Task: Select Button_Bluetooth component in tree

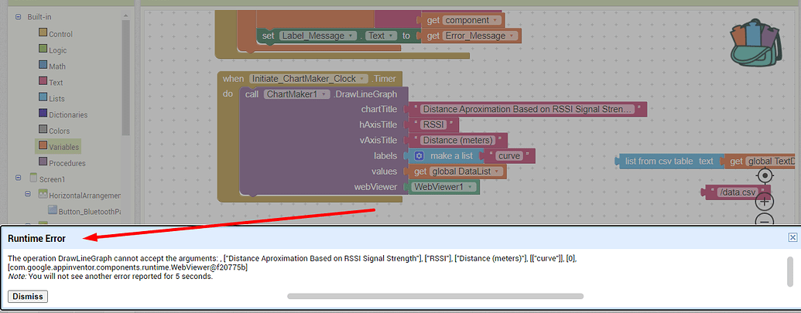Action: pos(84,211)
